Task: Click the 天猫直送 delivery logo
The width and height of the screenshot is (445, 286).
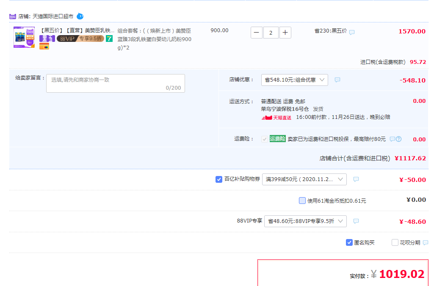Action: (x=276, y=118)
